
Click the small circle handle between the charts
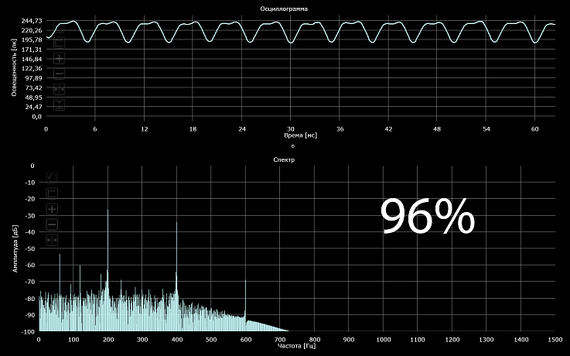coord(293,146)
